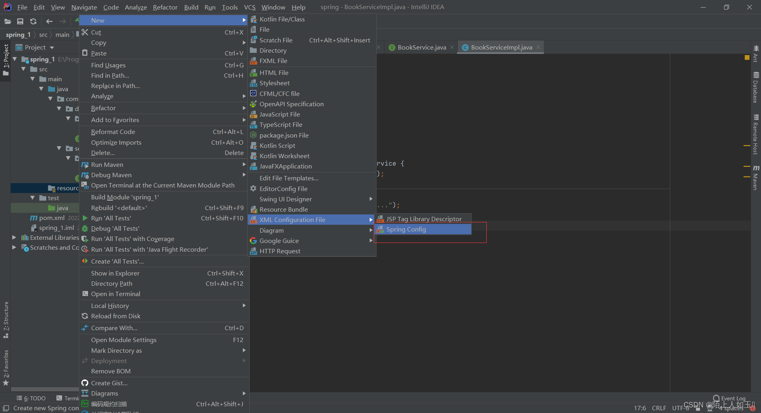This screenshot has width=761, height=413.
Task: Choose EditorConfig File entry
Action: (x=312, y=189)
